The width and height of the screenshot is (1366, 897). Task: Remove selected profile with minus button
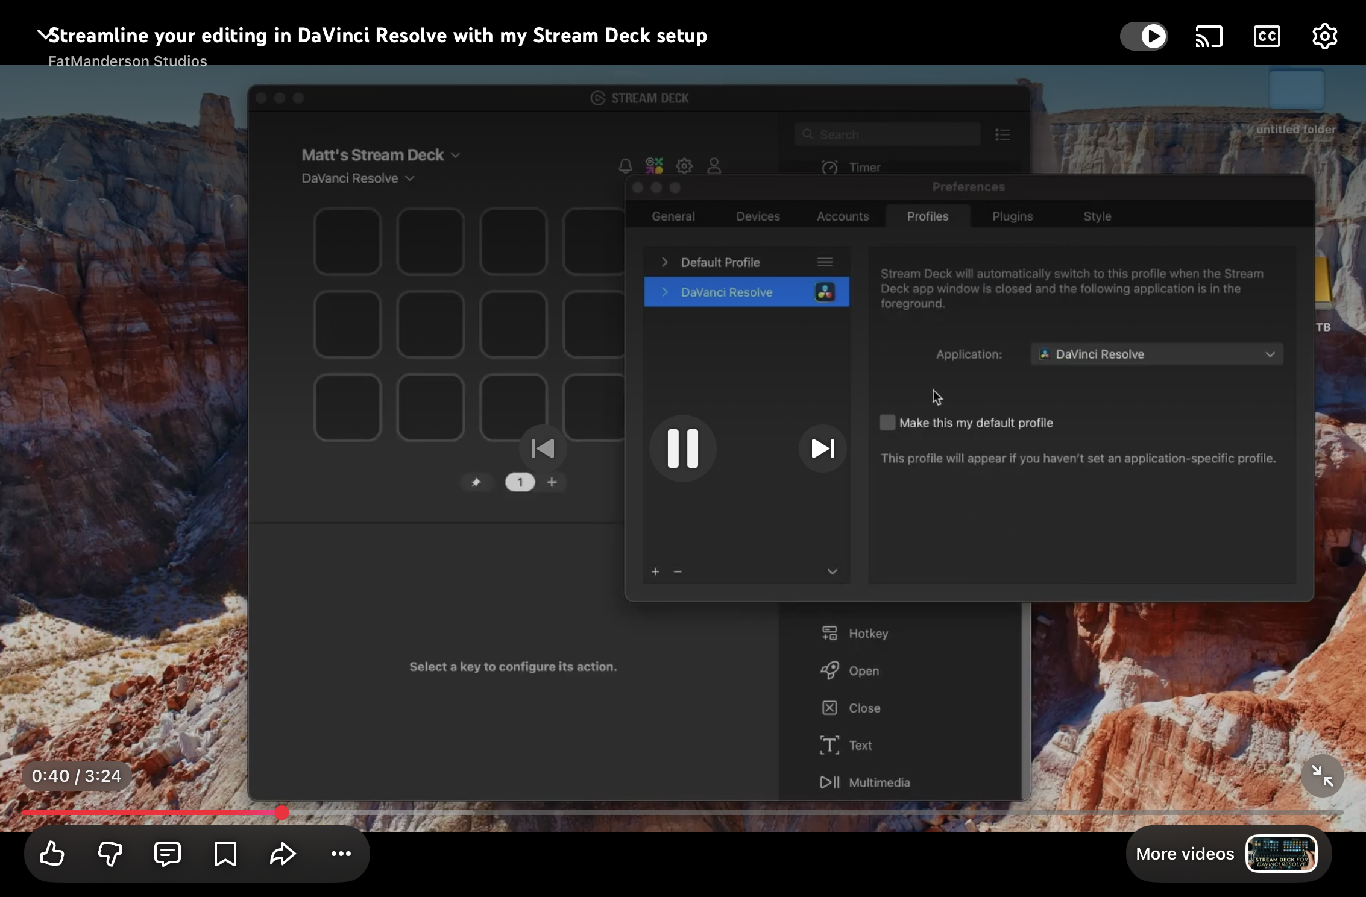click(678, 571)
